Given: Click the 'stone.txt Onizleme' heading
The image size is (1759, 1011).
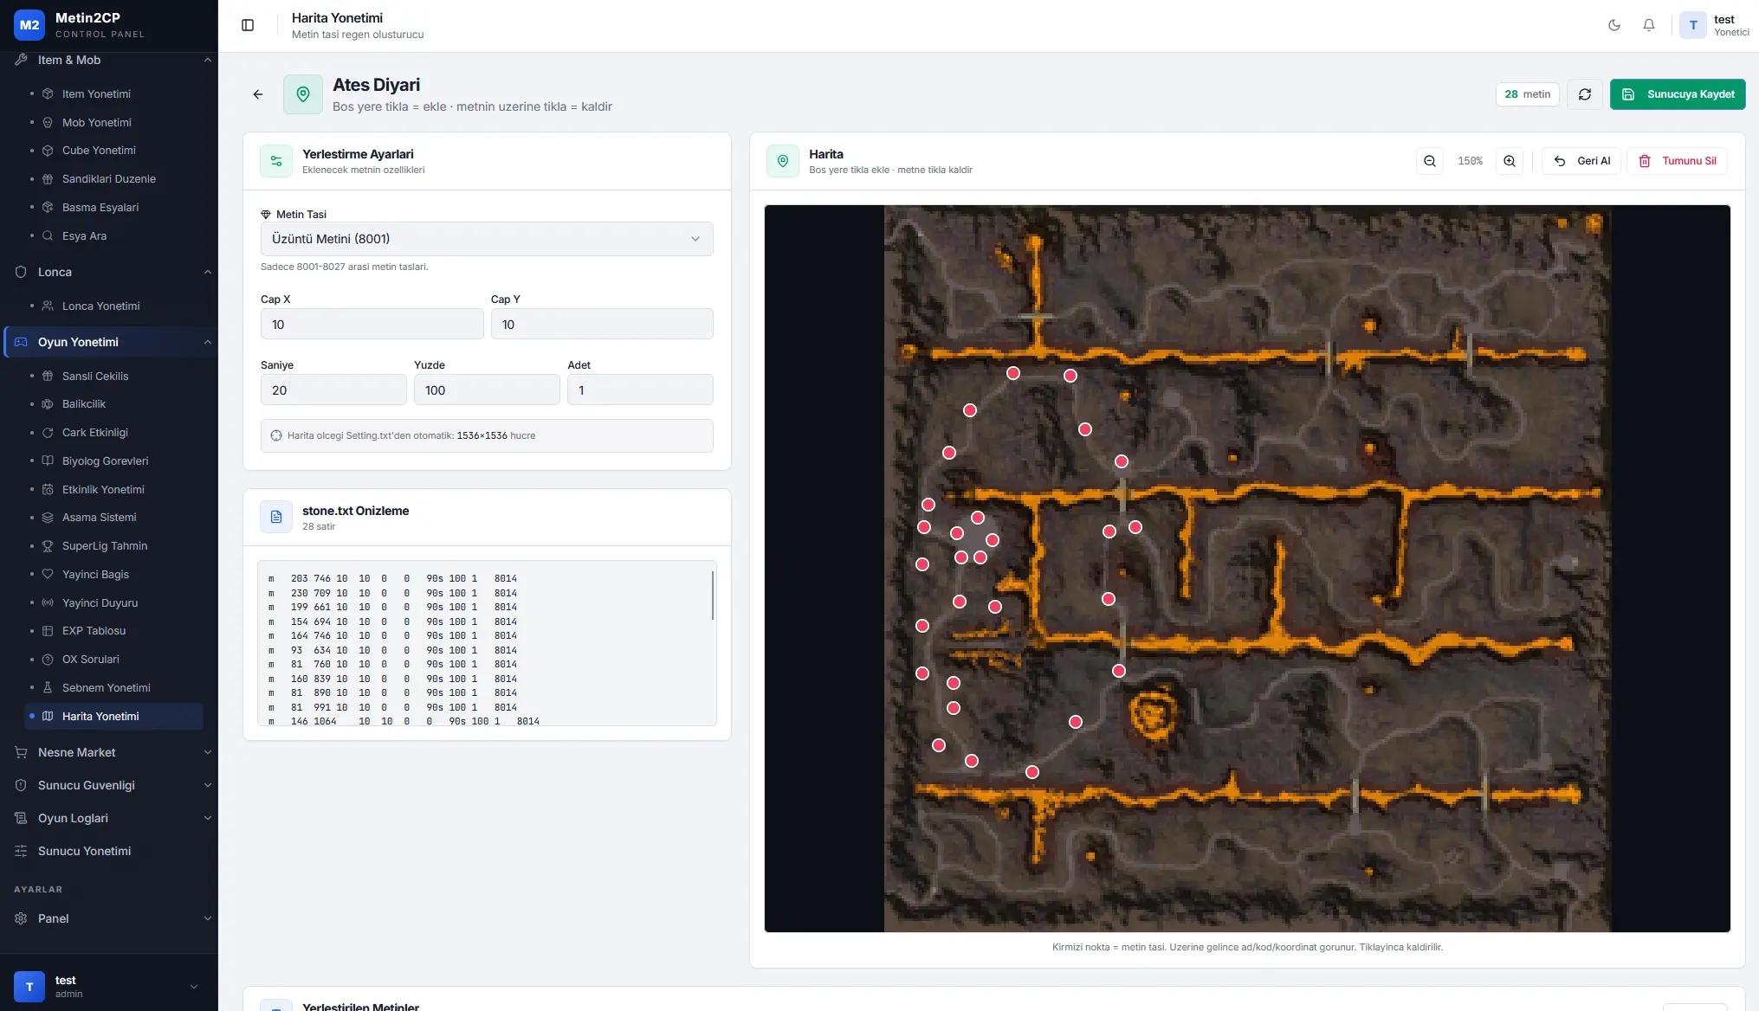Looking at the screenshot, I should (x=355, y=511).
